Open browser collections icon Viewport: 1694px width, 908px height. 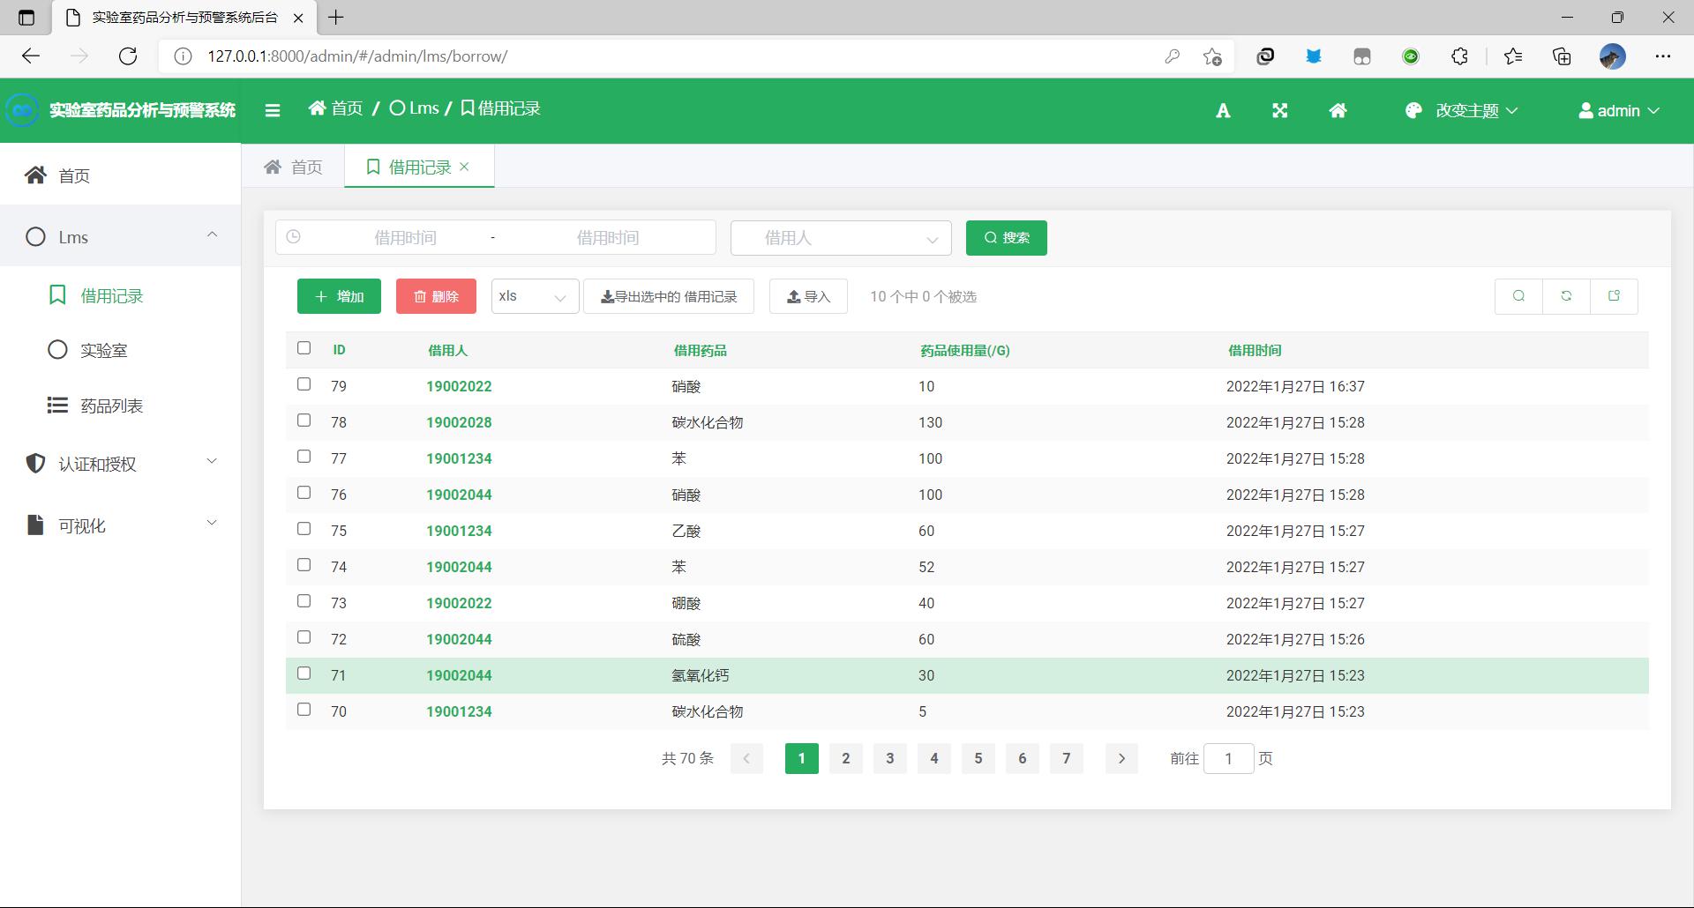tap(1562, 56)
